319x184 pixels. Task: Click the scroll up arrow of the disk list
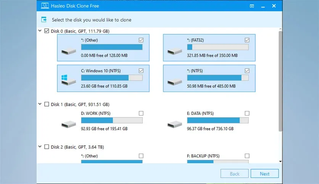point(280,29)
